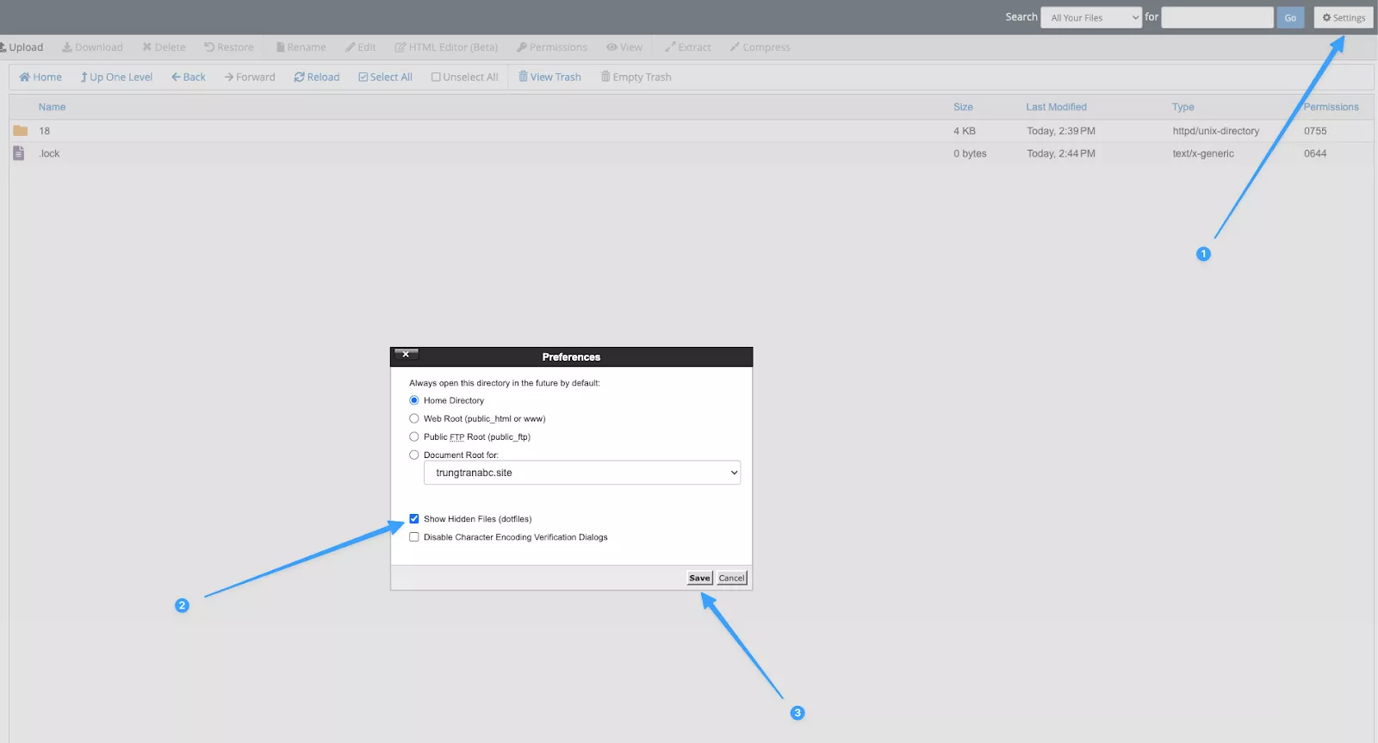
Task: Open the trungtranabc.site domain dropdown
Action: click(581, 473)
